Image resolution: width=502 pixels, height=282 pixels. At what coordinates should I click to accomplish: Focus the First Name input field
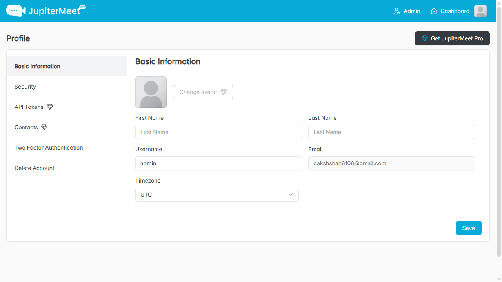click(x=218, y=132)
